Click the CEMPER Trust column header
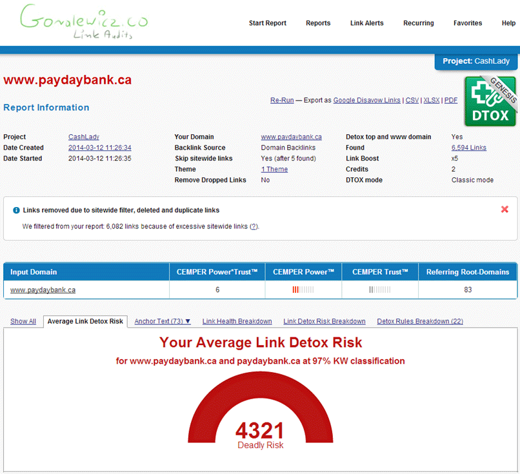The height and width of the screenshot is (474, 520). [380, 272]
